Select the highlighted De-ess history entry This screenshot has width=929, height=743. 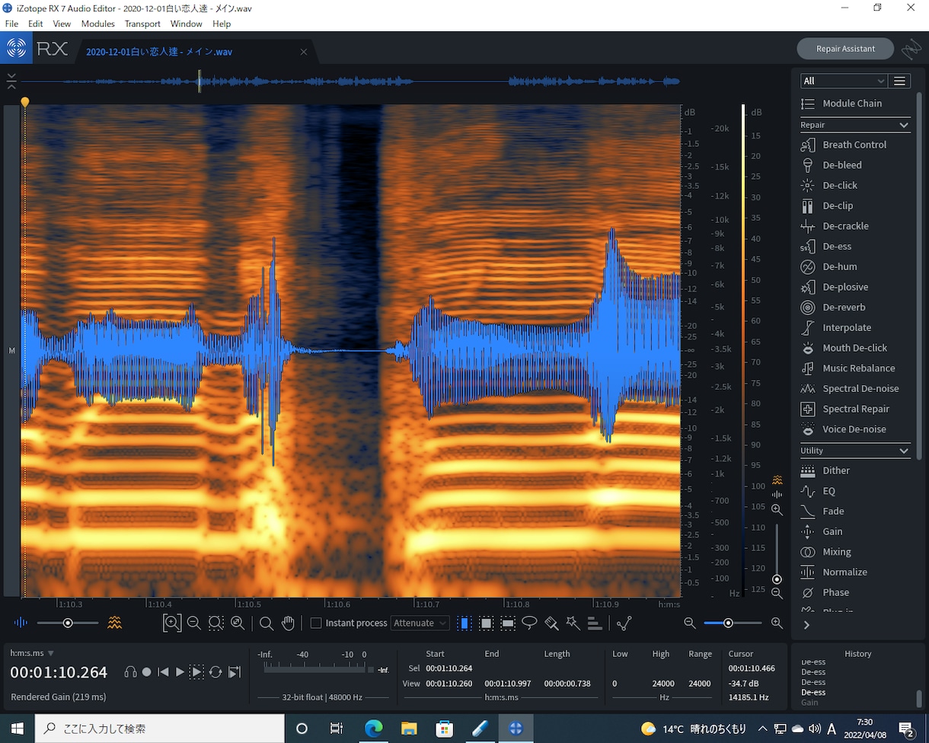click(813, 692)
